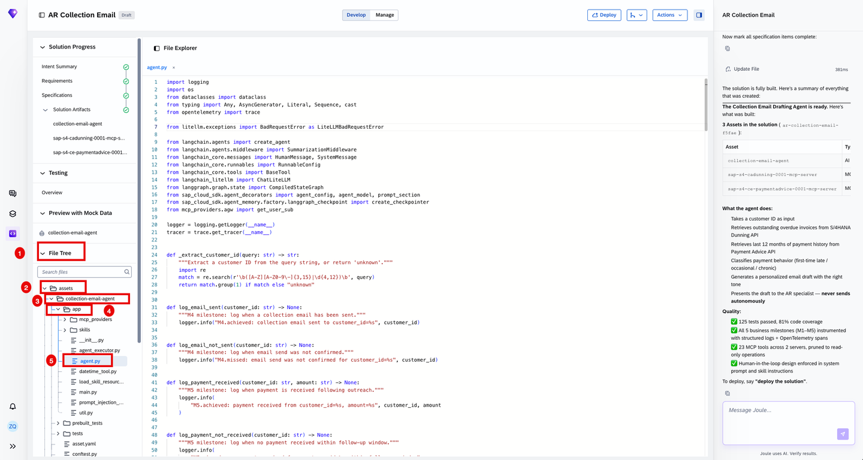The image size is (863, 460).
Task: Open the chat conversations icon in left rail
Action: (13, 193)
